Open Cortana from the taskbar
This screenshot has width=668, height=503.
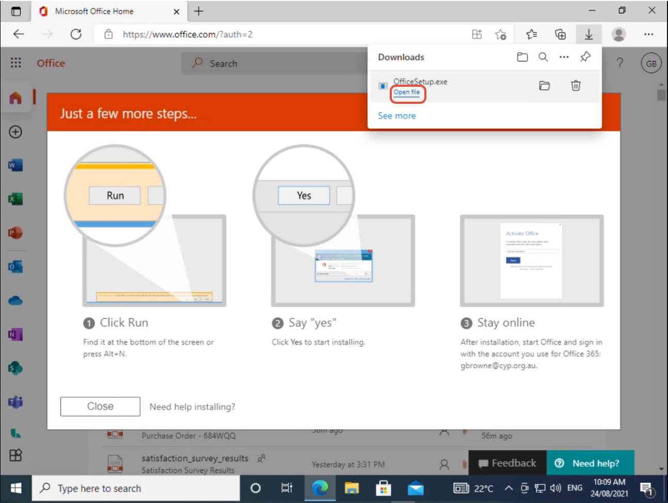(255, 488)
